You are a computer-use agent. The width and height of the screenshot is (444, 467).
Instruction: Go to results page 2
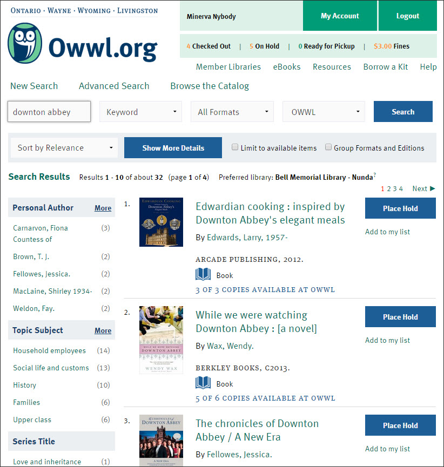(x=388, y=188)
